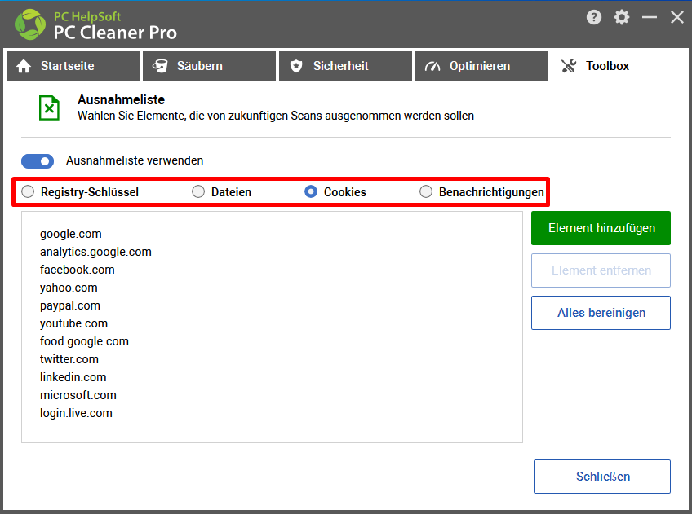The height and width of the screenshot is (514, 692).
Task: Click the home icon on Startseite
Action: 24,66
